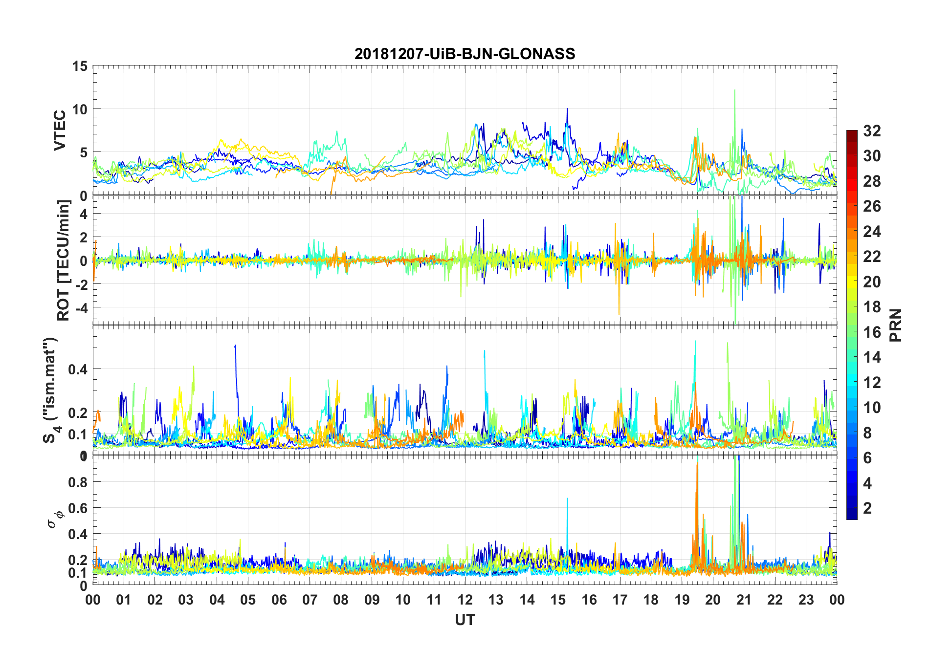Select the VTEC y-axis label

pos(60,130)
